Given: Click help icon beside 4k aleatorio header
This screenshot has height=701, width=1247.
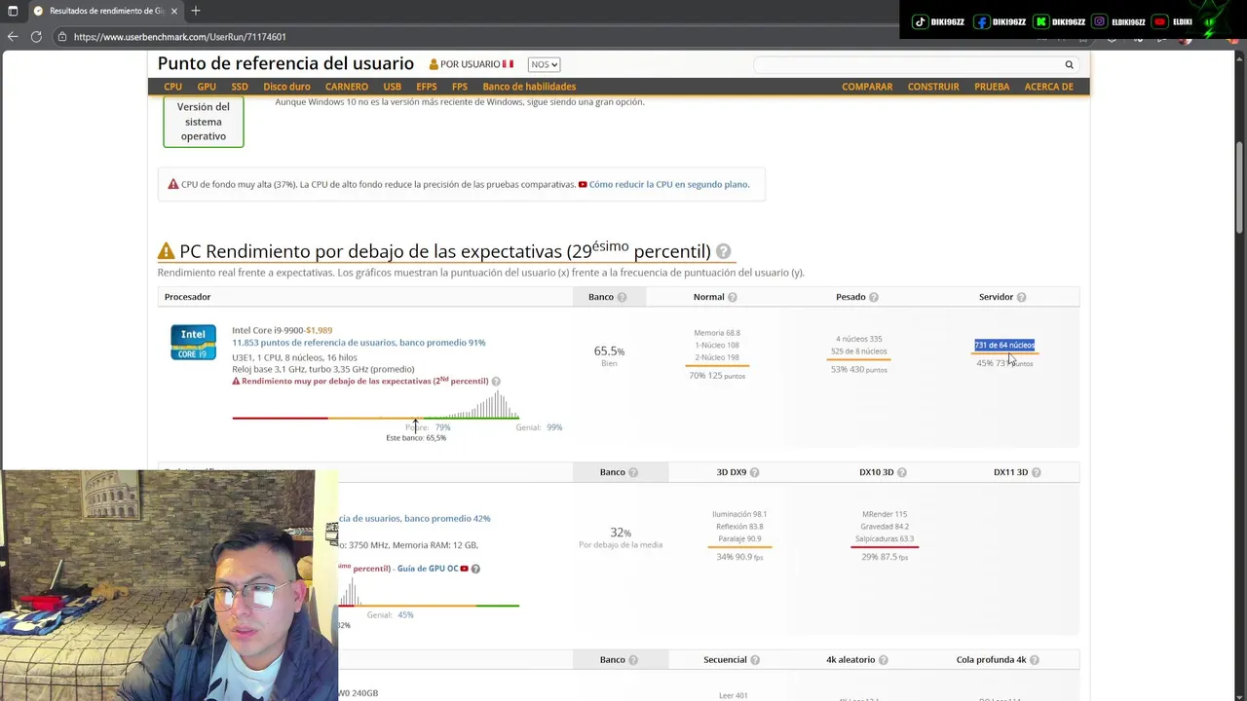Looking at the screenshot, I should click(x=884, y=660).
